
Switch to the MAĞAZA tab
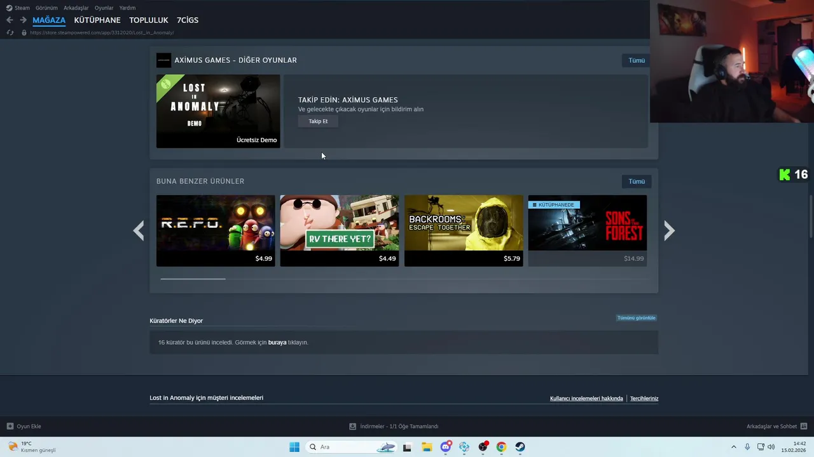click(49, 20)
